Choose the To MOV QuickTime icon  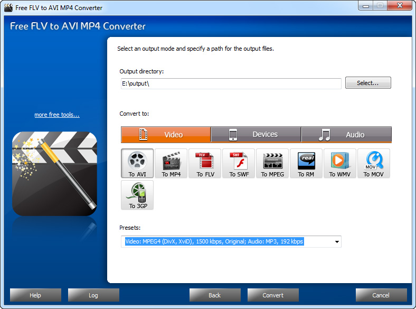tap(374, 163)
